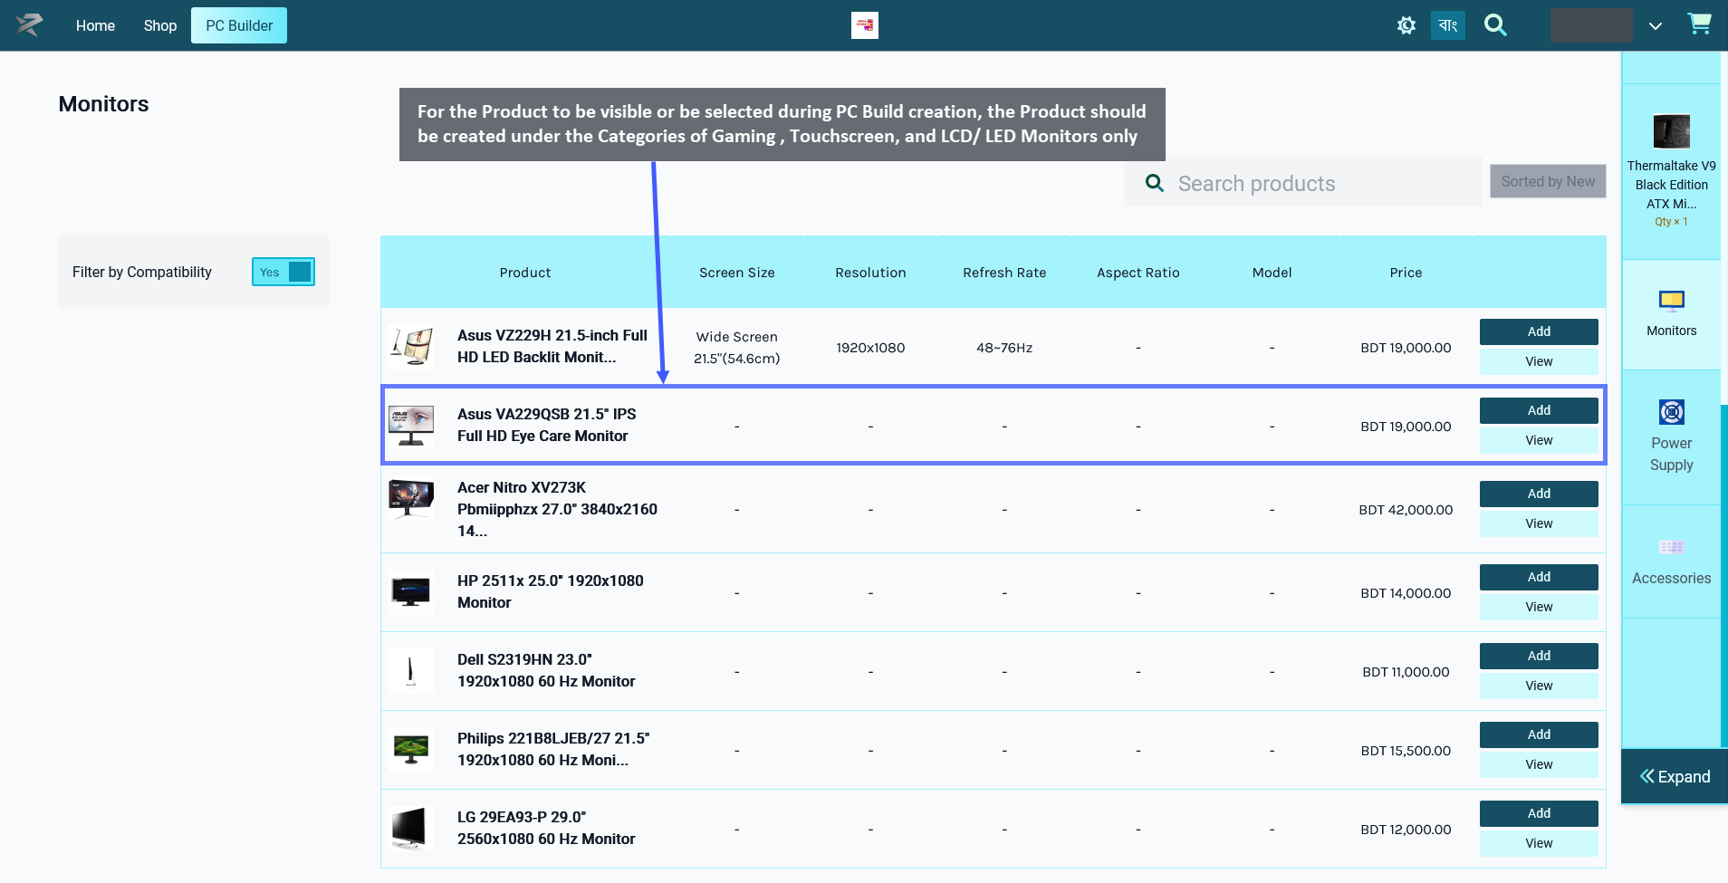The image size is (1728, 883).
Task: Open search with the magnifier icon
Action: 1495,25
